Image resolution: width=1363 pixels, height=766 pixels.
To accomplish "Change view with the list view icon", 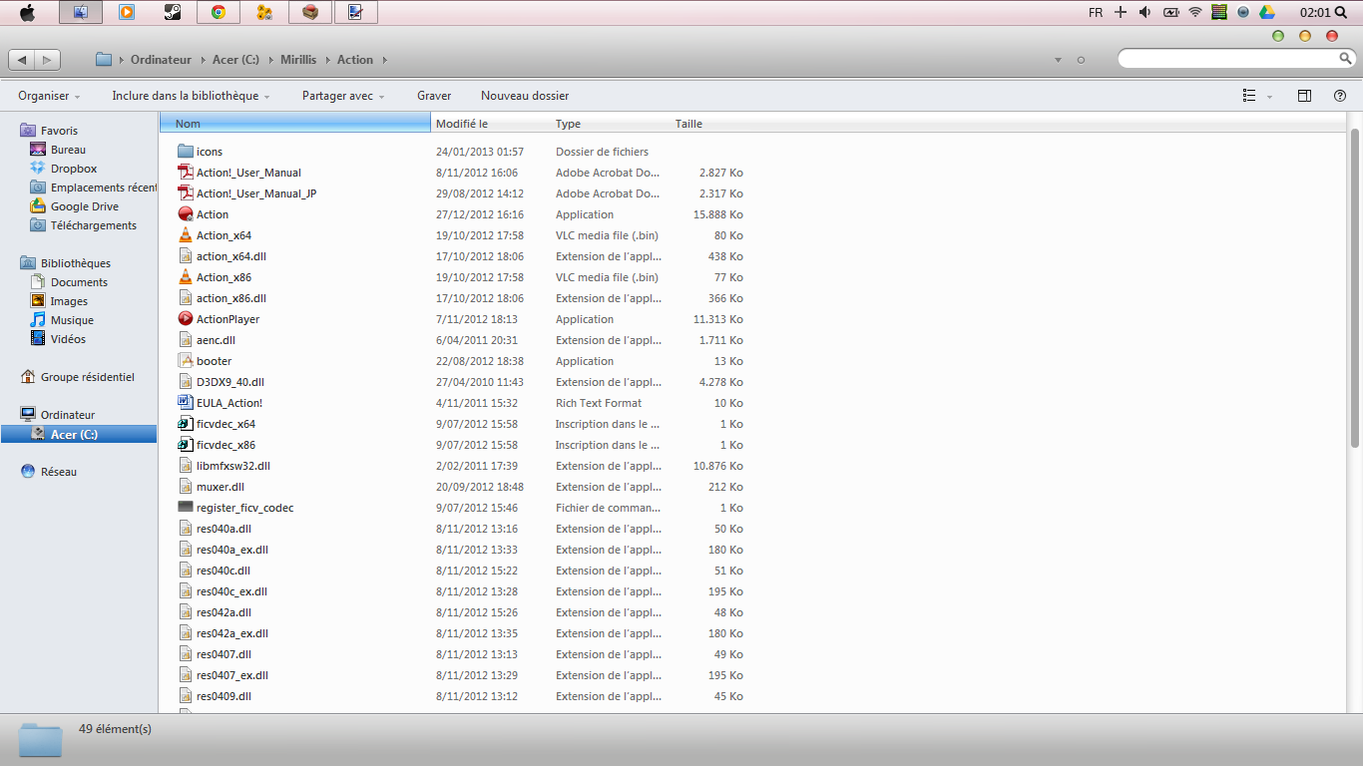I will click(x=1249, y=96).
